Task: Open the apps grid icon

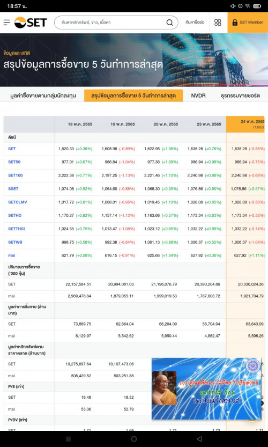Action: point(218,23)
